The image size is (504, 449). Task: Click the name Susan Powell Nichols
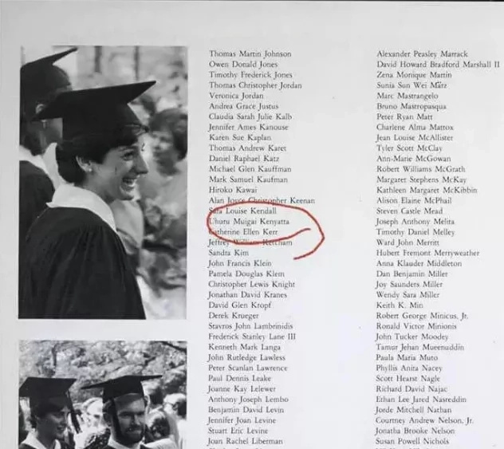[412, 441]
